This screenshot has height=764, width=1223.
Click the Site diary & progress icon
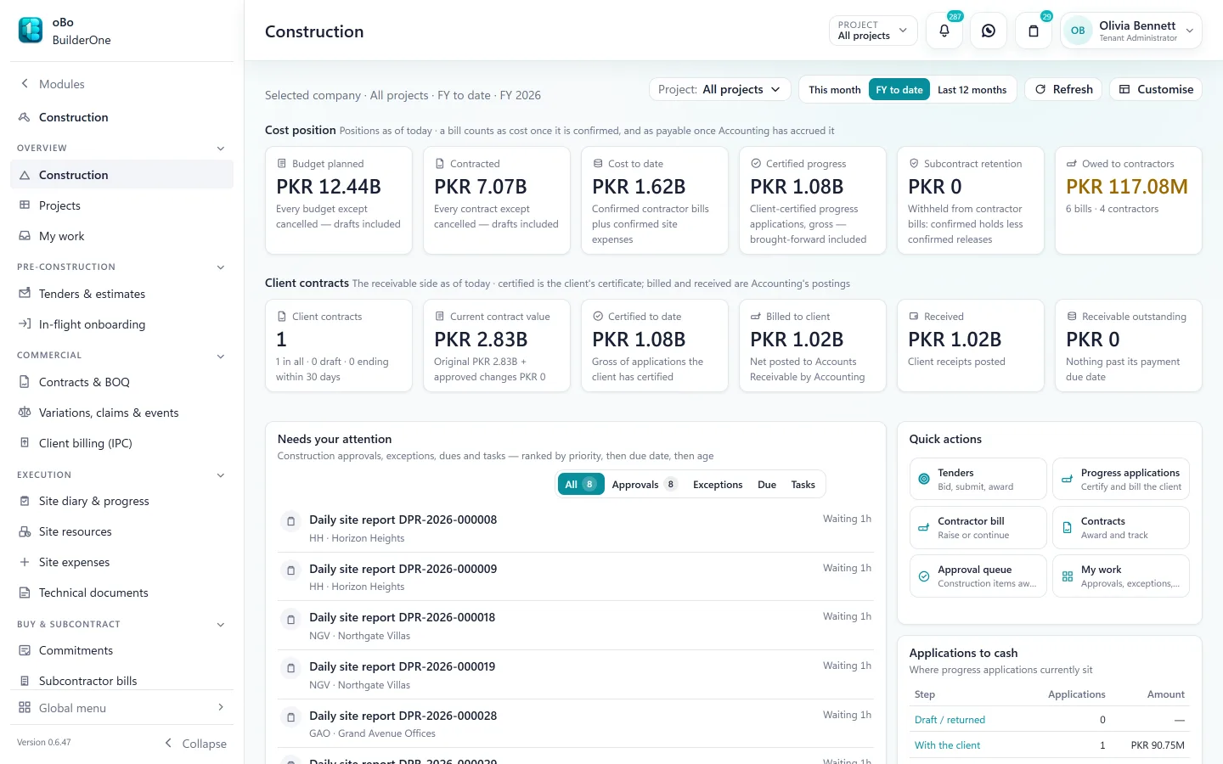(25, 501)
